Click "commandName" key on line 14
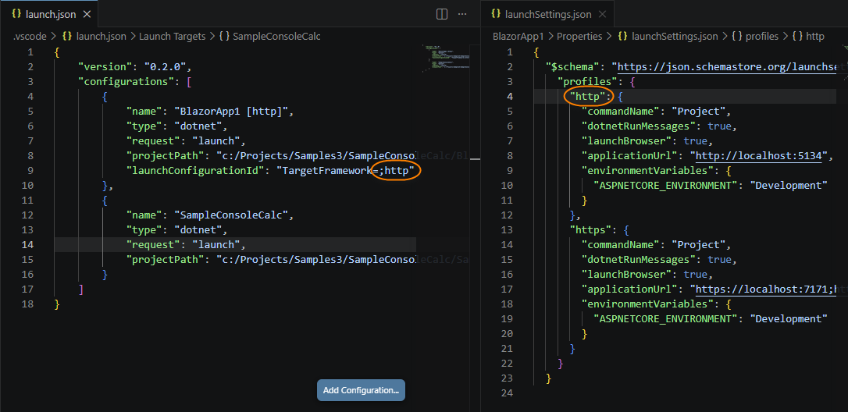This screenshot has width=848, height=412. point(620,246)
